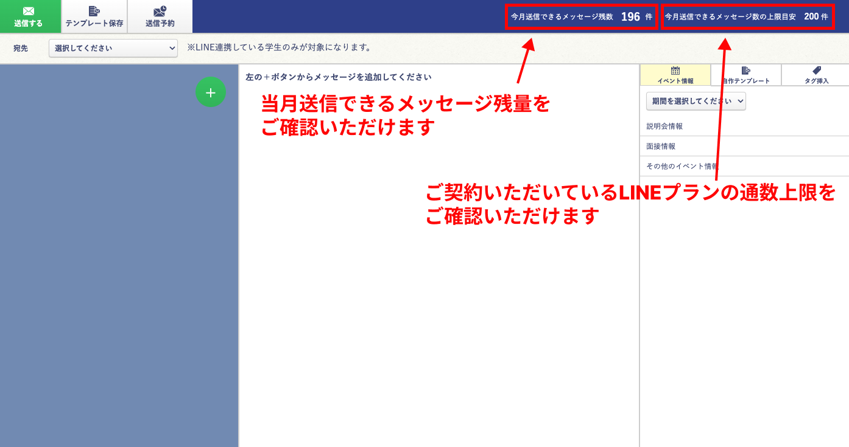Click the 送信予約 scheduling button

158,16
